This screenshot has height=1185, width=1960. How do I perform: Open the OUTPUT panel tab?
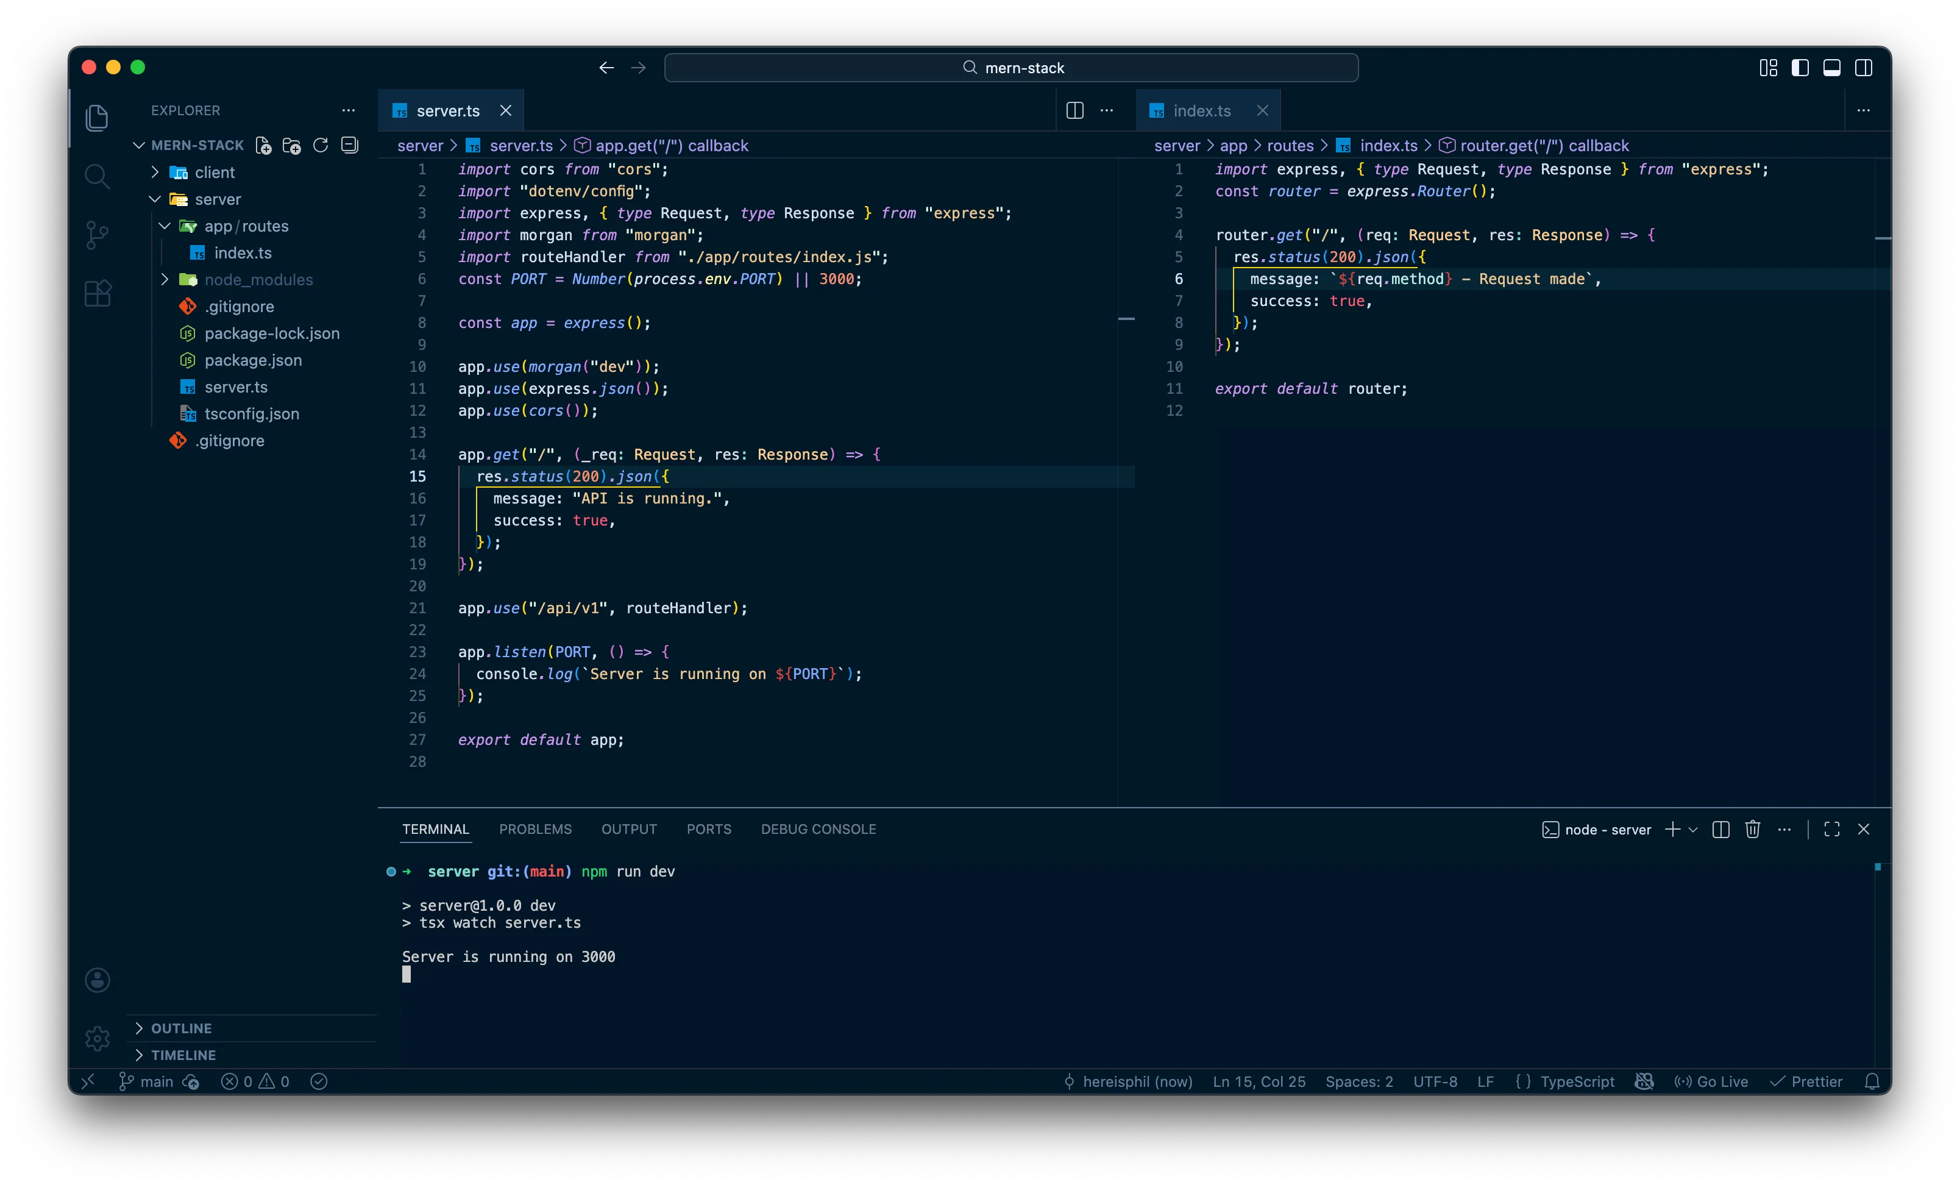coord(629,829)
